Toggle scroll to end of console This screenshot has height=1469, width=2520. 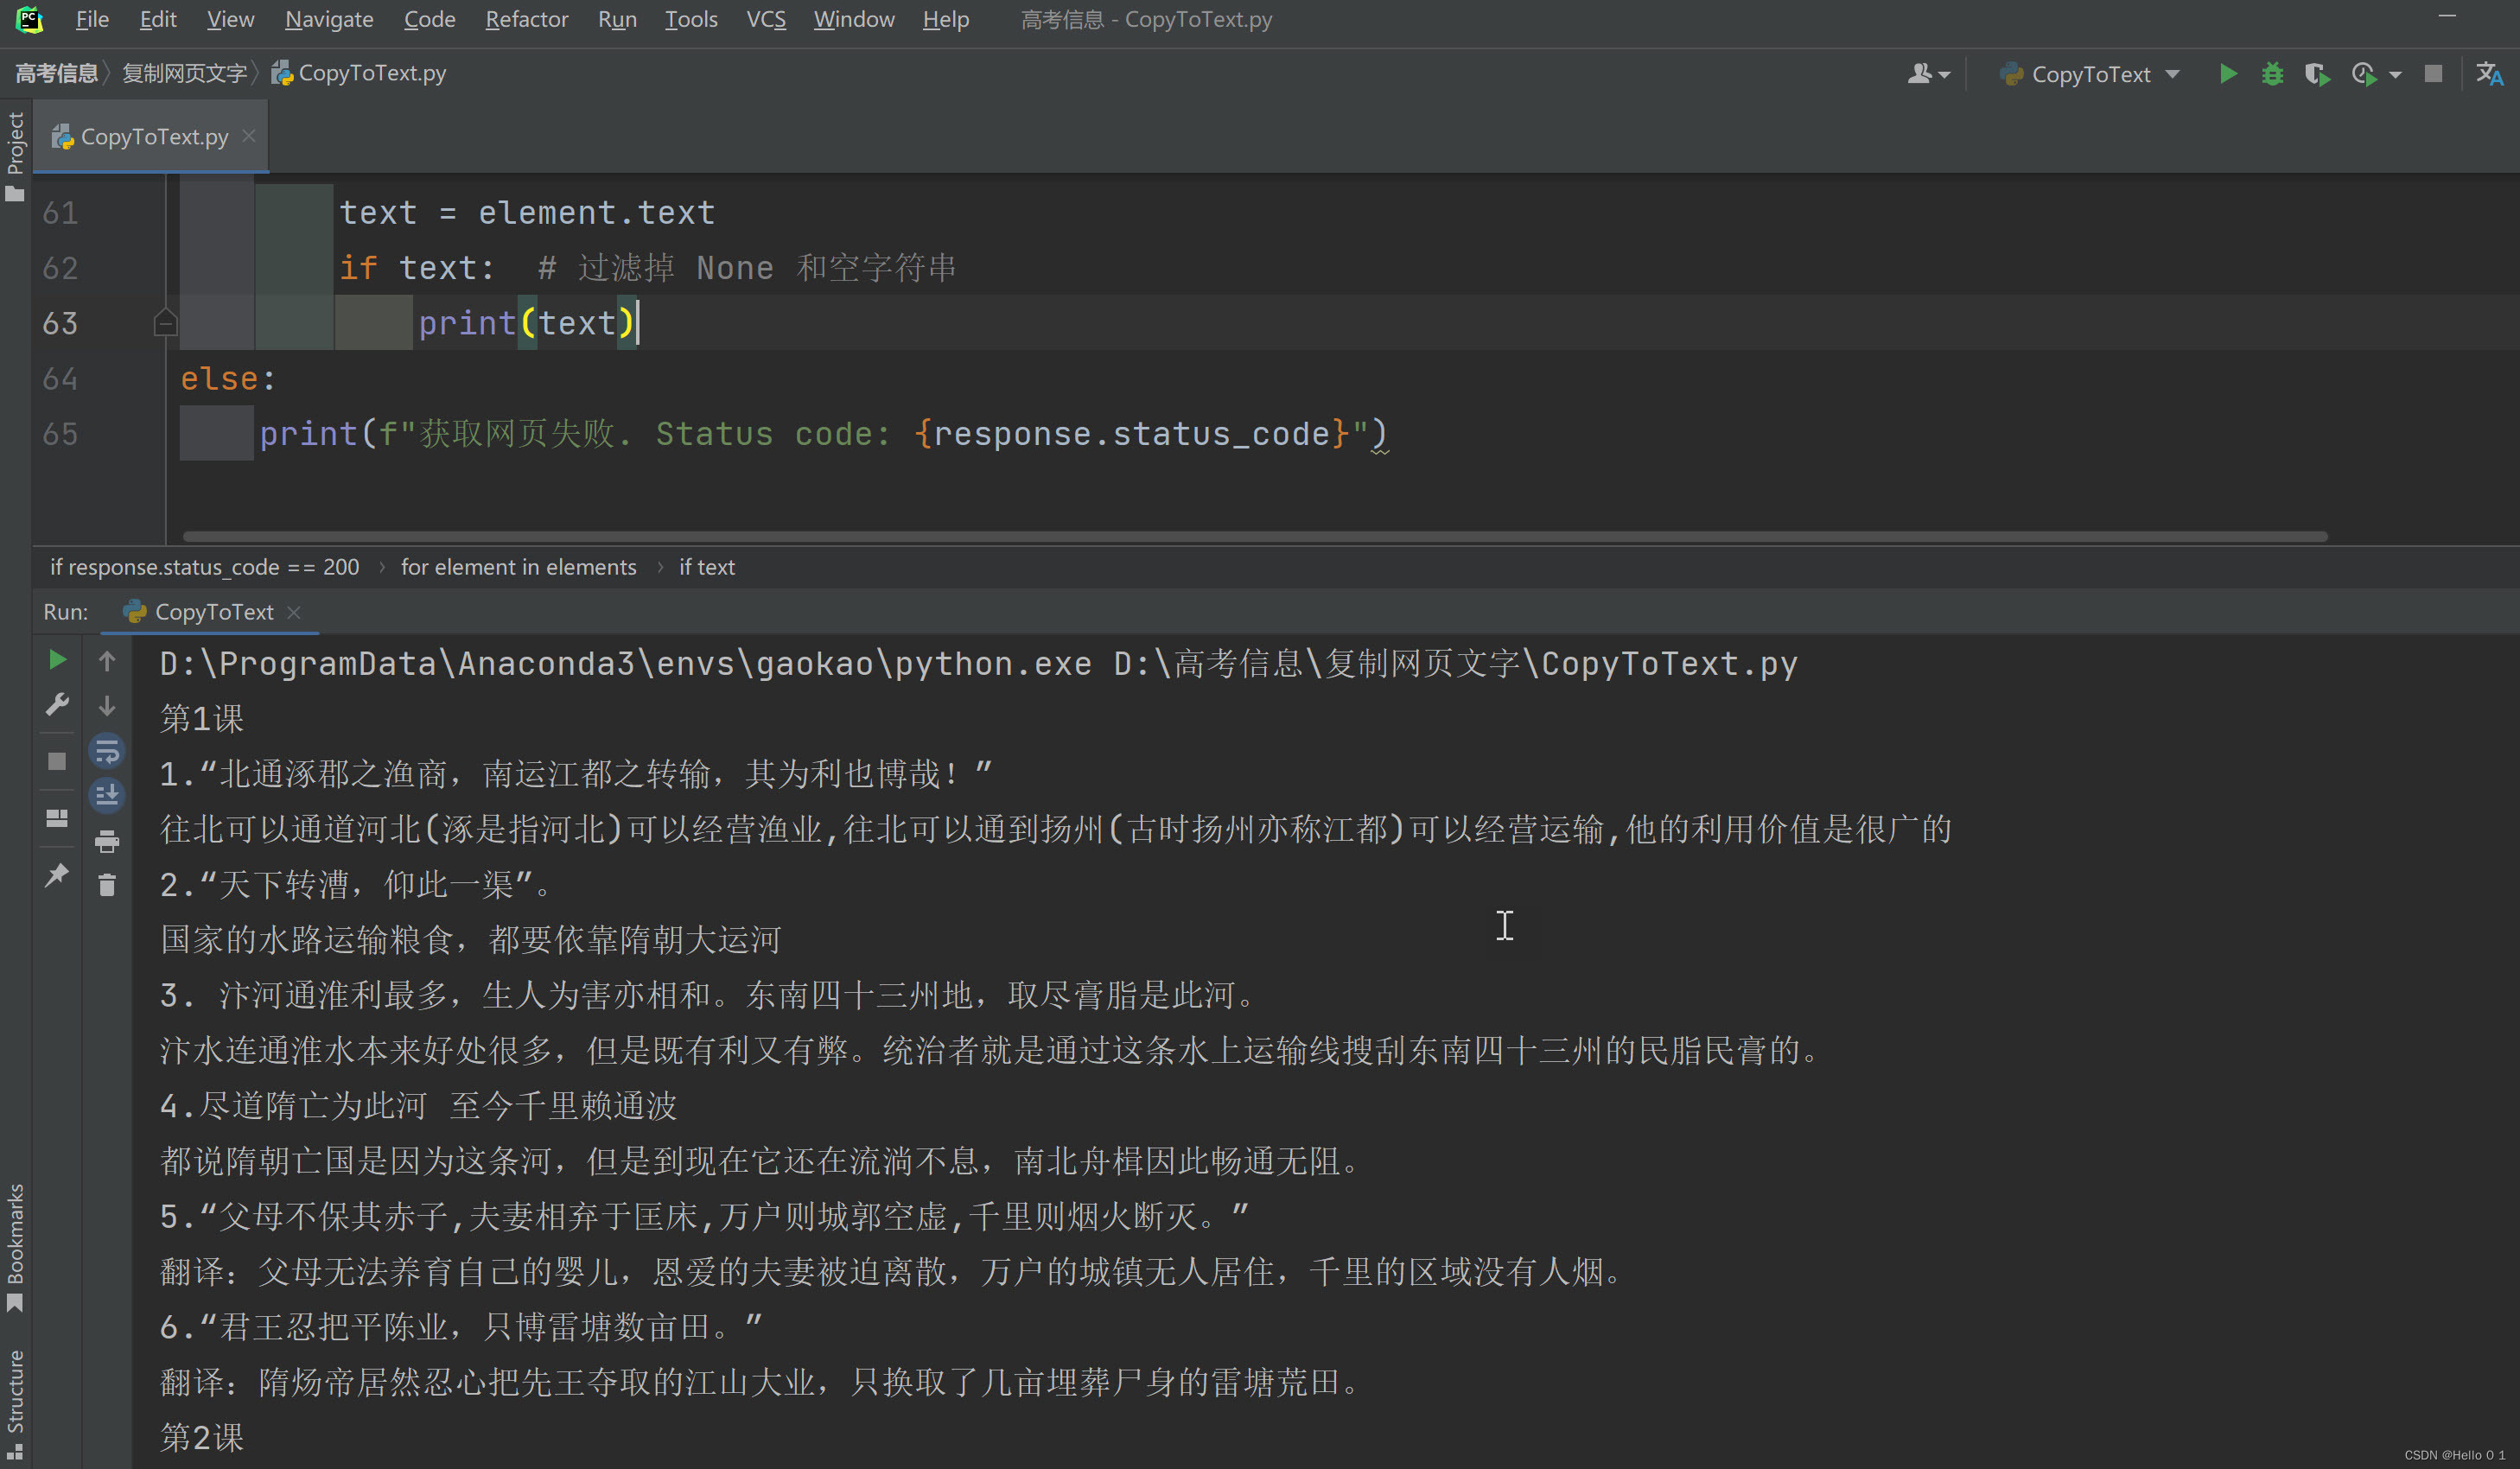tap(107, 796)
